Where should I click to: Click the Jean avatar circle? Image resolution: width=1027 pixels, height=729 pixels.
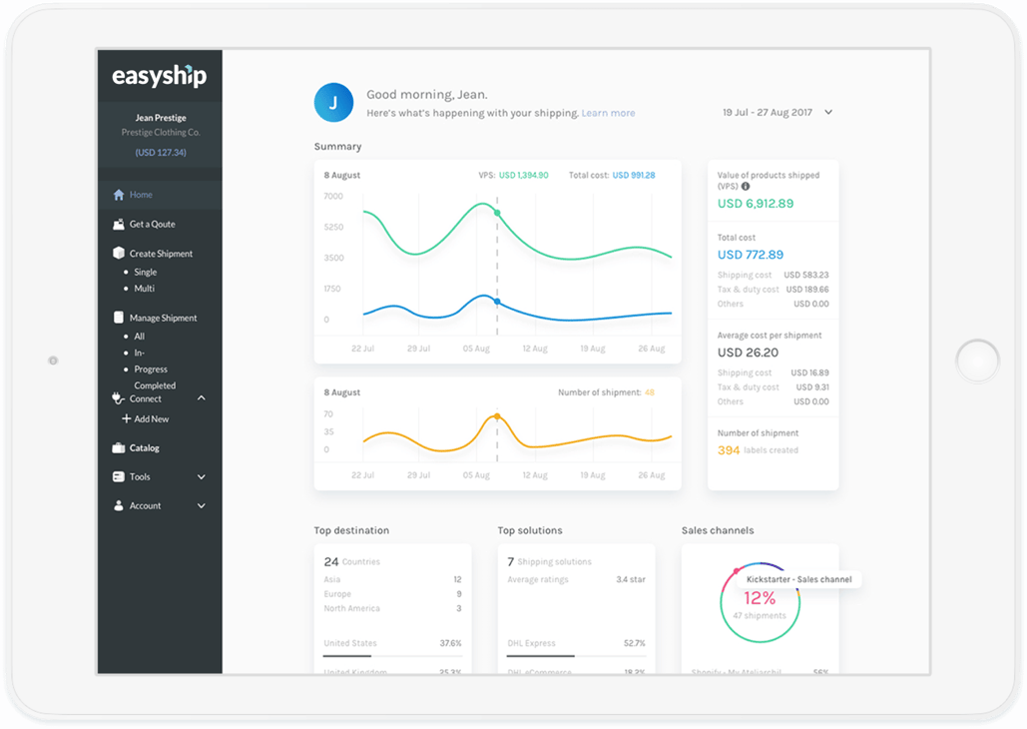(x=333, y=102)
